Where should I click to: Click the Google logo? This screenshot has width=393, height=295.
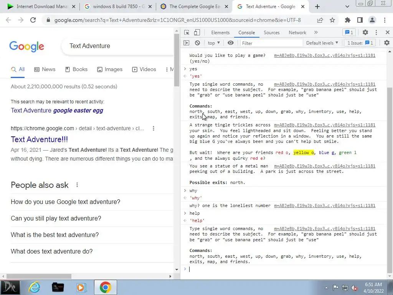[x=26, y=46]
